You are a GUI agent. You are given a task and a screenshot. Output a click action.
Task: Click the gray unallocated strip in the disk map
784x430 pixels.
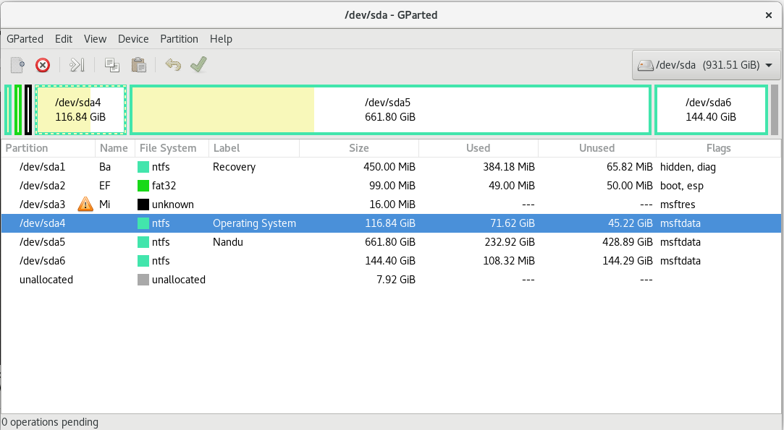775,110
